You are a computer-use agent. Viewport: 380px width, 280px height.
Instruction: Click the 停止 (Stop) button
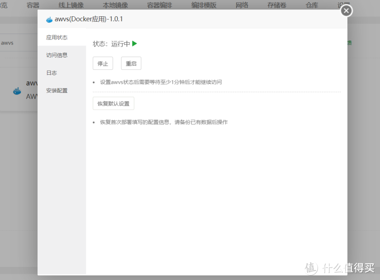coord(103,63)
